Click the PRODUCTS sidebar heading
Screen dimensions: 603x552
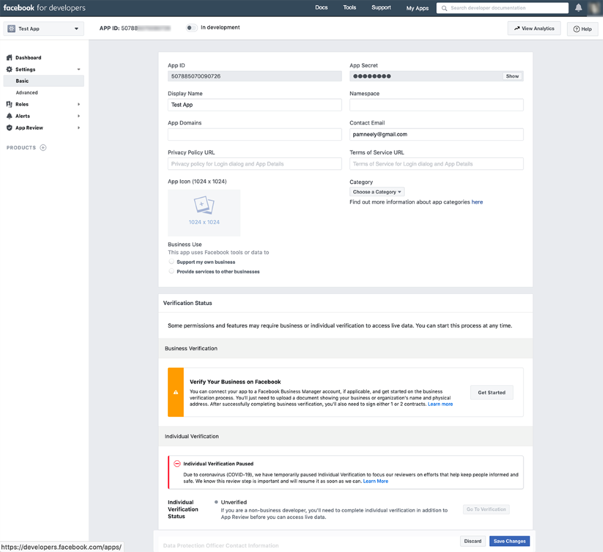21,148
